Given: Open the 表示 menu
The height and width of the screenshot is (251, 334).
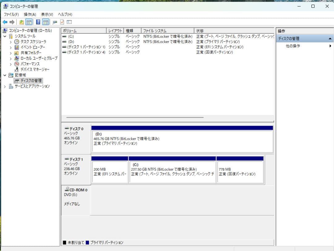Looking at the screenshot, I should click(47, 14).
